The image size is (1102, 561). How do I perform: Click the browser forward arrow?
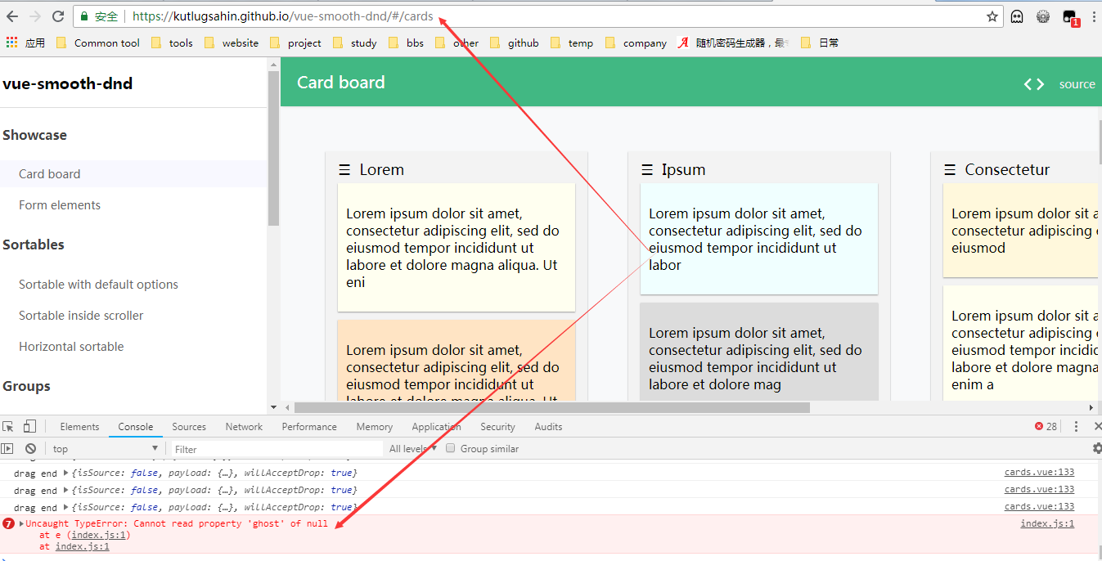35,16
